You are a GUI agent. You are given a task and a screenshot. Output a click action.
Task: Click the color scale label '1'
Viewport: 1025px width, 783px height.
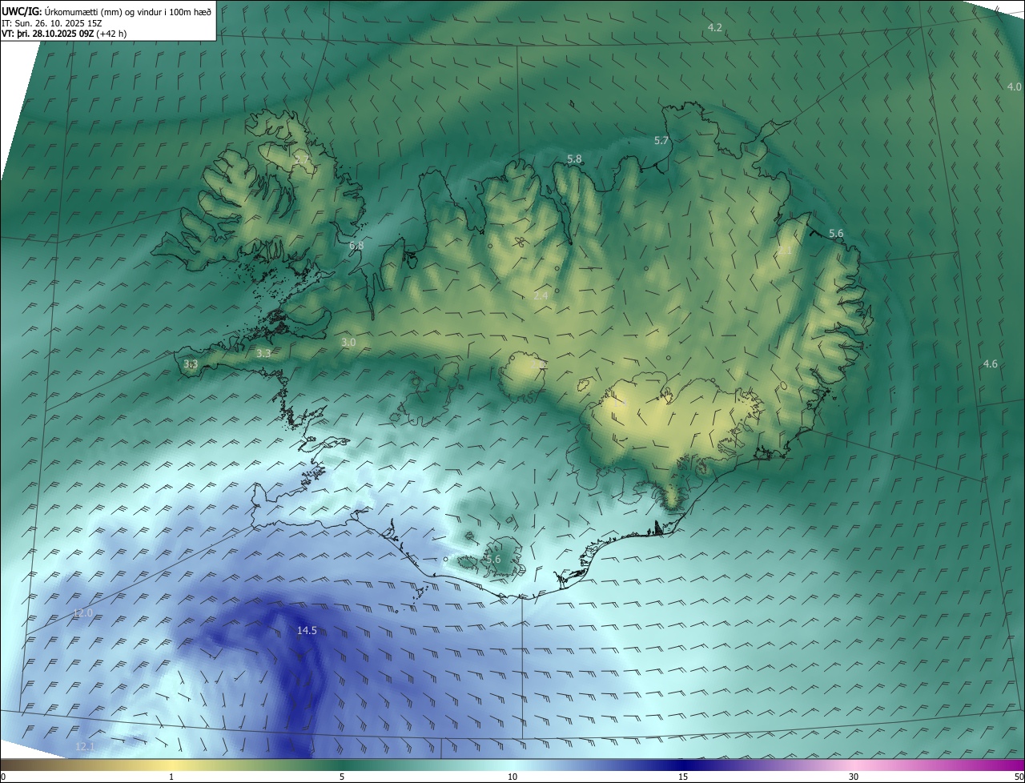click(171, 777)
